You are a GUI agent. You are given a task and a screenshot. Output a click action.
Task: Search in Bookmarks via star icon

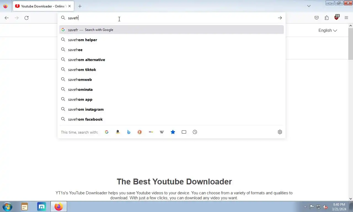pos(173,132)
